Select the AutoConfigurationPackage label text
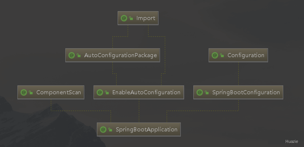304x147 pixels. tap(120, 55)
